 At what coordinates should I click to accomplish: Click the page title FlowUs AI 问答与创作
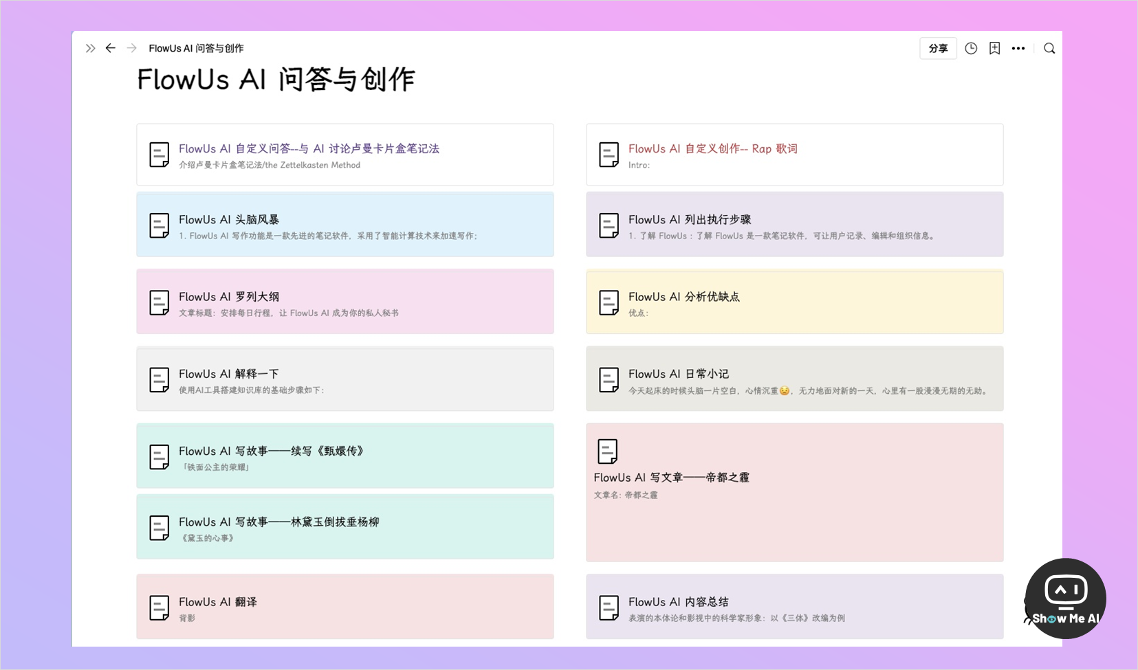click(276, 80)
